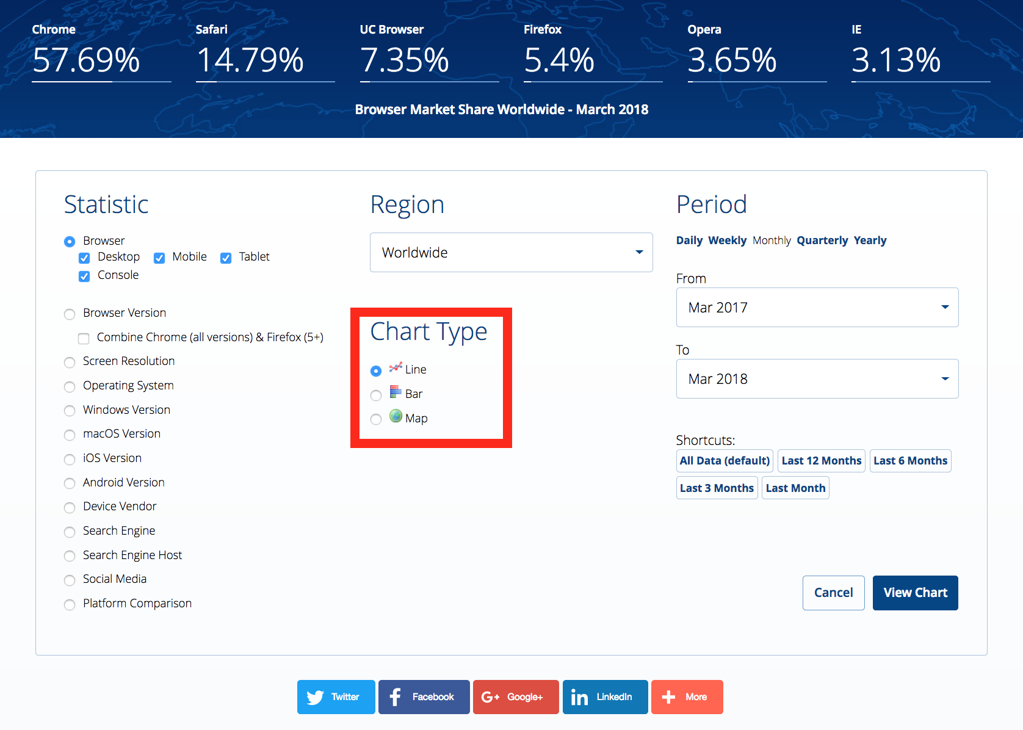Click Safari 14.79% statistic
The height and width of the screenshot is (730, 1023).
[x=266, y=52]
